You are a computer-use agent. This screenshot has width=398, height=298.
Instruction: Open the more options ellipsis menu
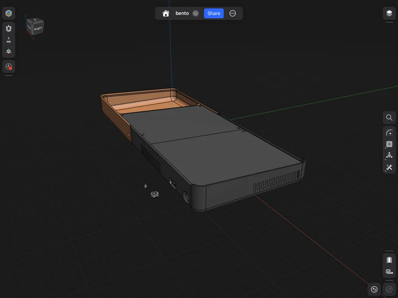(x=232, y=14)
